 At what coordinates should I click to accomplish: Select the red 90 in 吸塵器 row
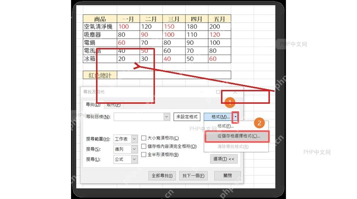point(151,34)
